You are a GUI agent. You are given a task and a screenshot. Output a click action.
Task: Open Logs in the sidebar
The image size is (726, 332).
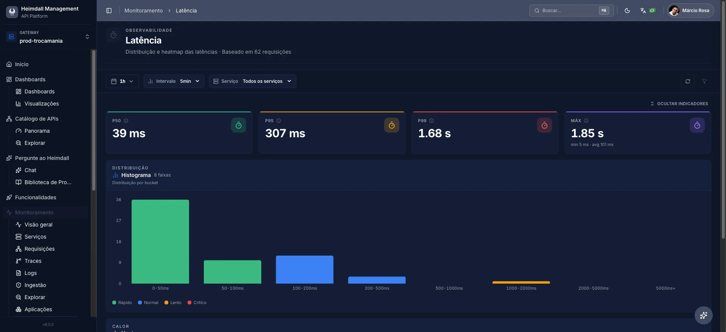tap(50, 273)
